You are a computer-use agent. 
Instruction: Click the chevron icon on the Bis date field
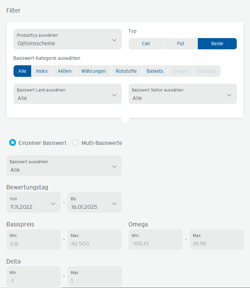coord(114,203)
